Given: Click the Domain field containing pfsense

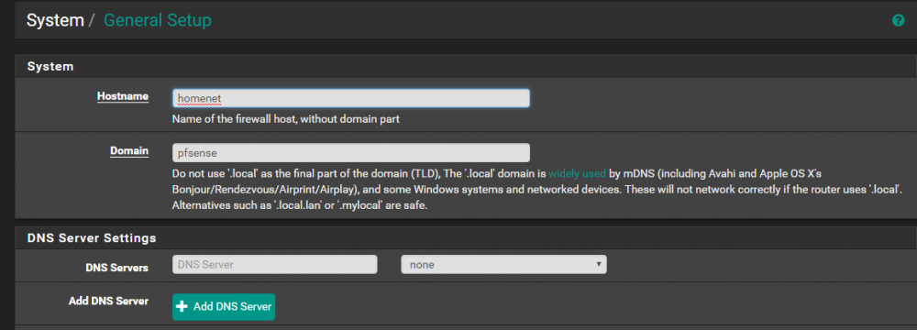Looking at the screenshot, I should (x=351, y=153).
